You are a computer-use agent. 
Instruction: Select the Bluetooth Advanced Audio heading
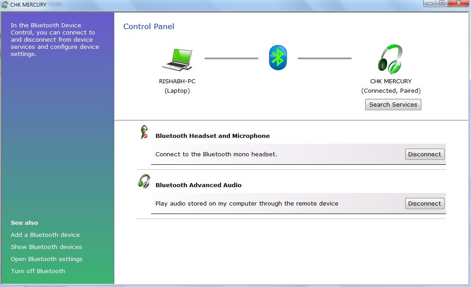click(x=199, y=185)
